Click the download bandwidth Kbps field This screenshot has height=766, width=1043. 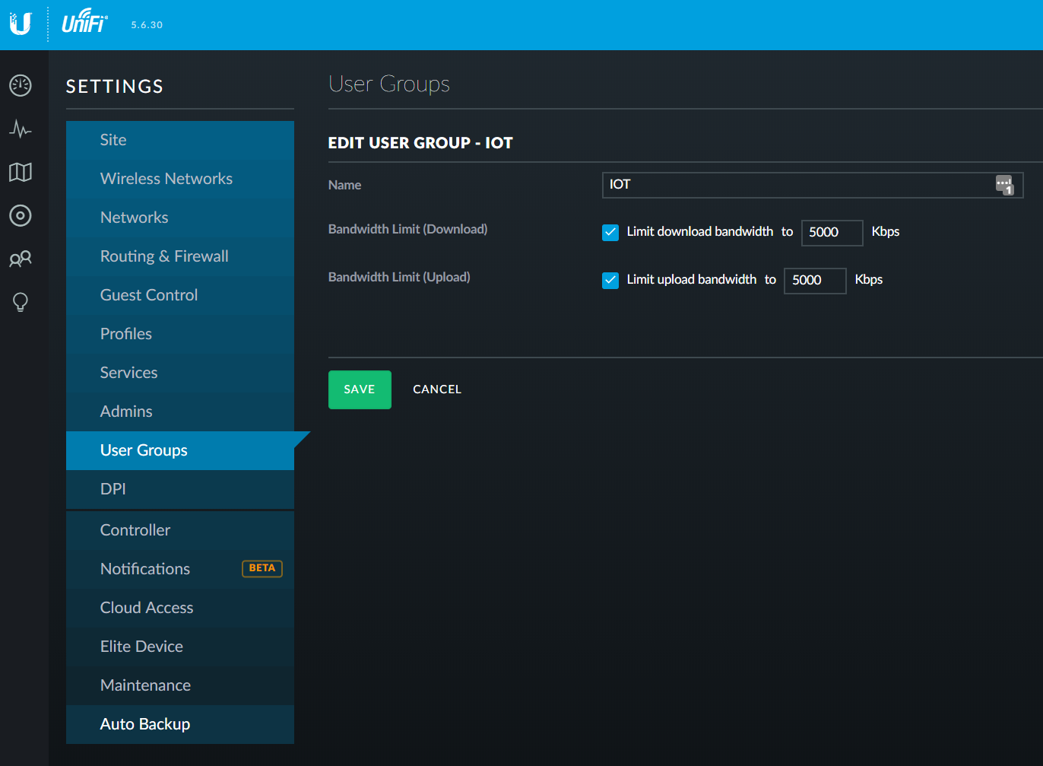point(832,233)
